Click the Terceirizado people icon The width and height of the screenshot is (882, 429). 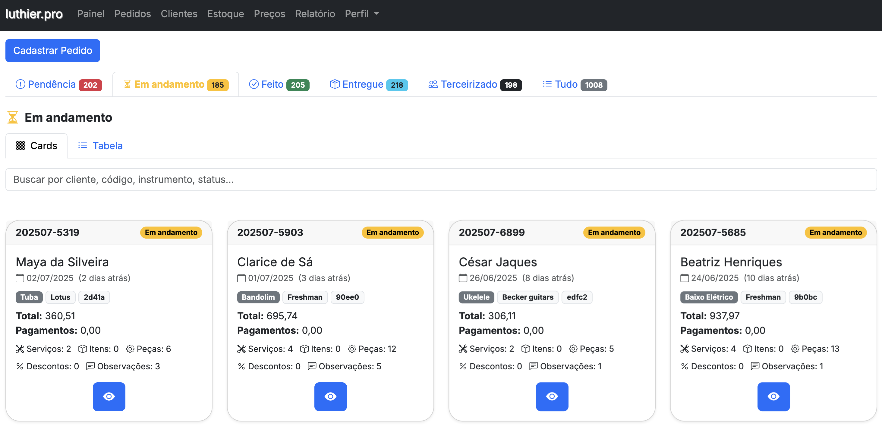pos(433,84)
